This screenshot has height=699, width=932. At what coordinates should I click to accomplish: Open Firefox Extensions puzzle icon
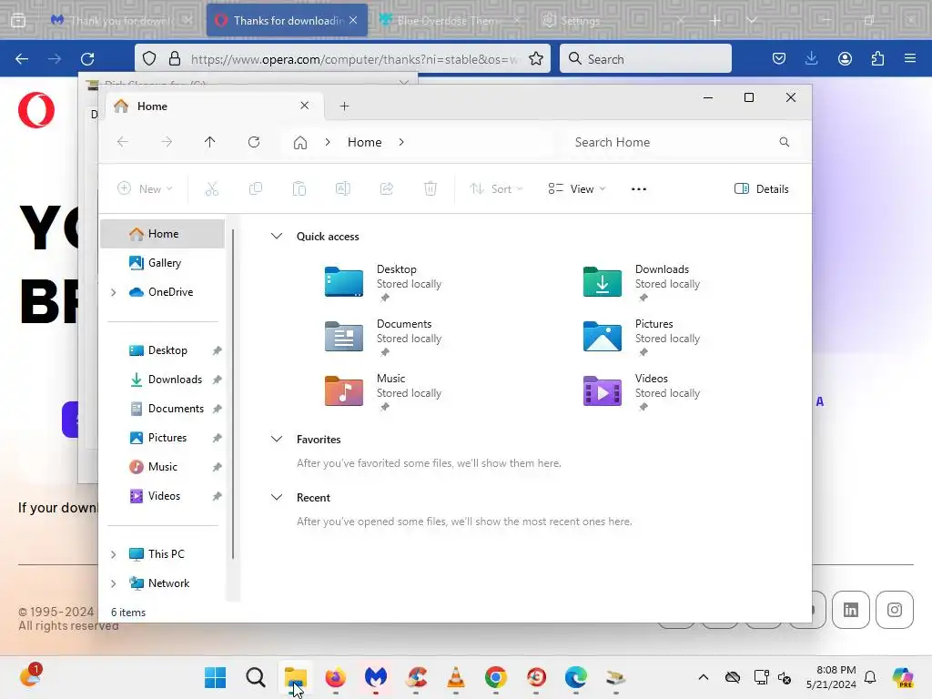(x=877, y=58)
